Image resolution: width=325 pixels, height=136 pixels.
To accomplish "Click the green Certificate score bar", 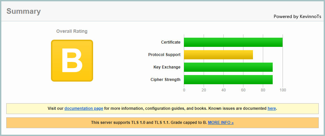I will click(x=233, y=42).
